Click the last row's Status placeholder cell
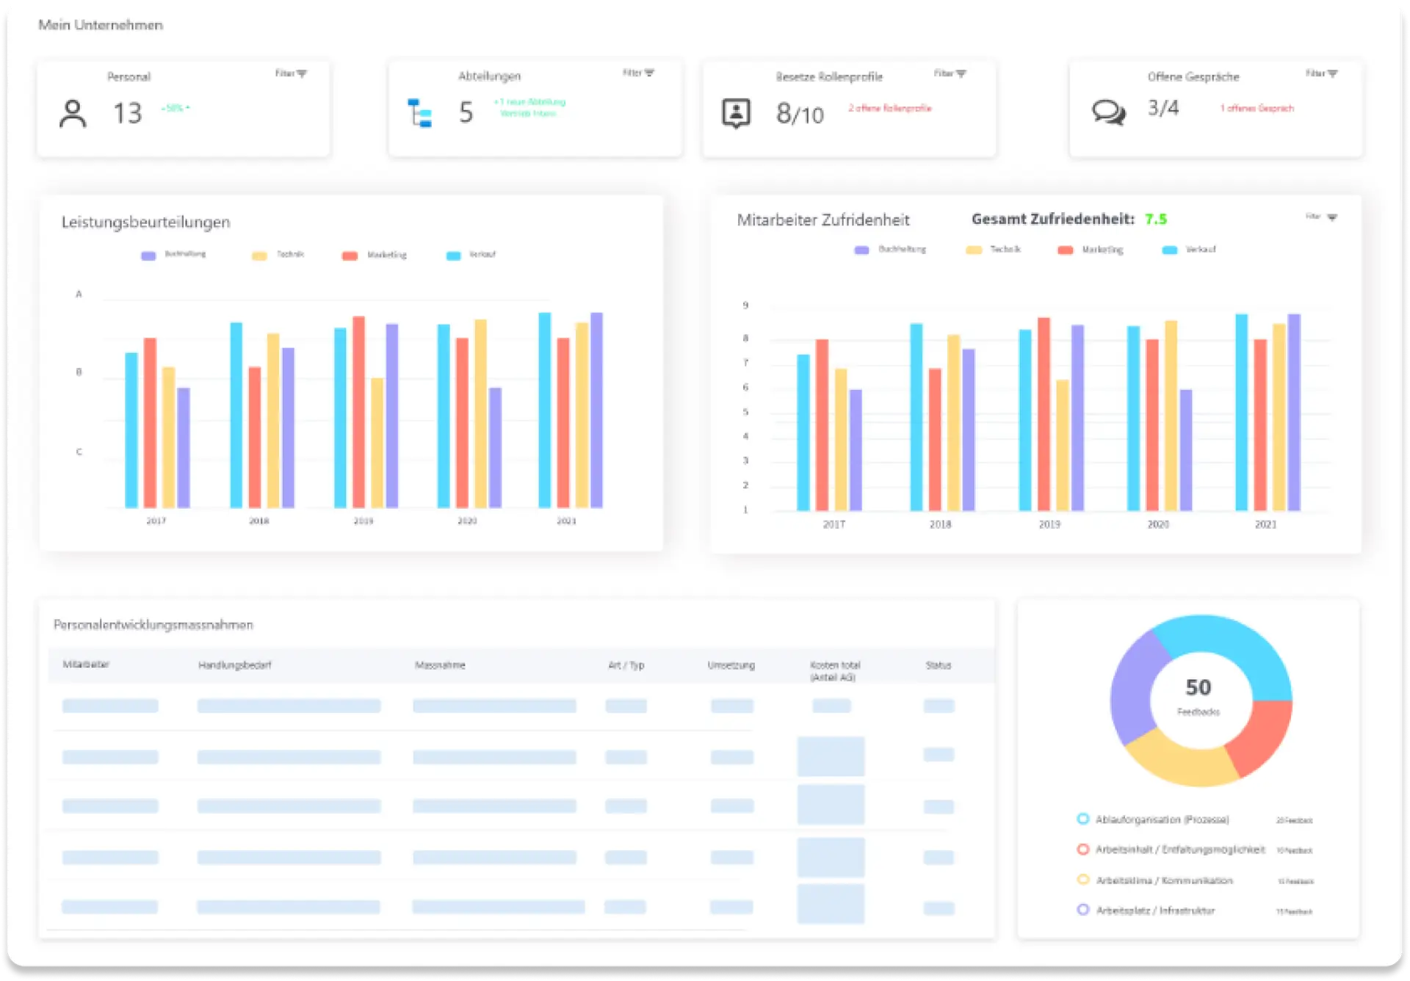This screenshot has height=981, width=1410. [x=939, y=908]
